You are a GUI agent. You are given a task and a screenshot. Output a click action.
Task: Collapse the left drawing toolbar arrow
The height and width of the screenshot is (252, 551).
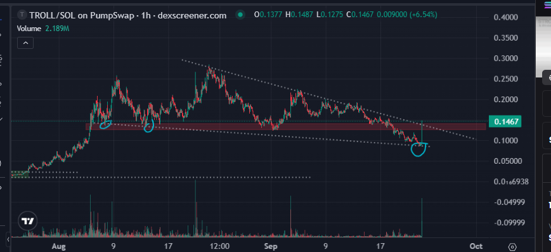[8, 239]
